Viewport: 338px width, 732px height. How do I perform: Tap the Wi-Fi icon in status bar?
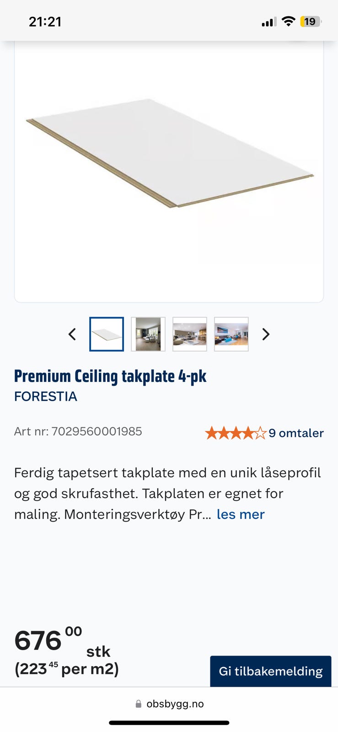point(288,21)
